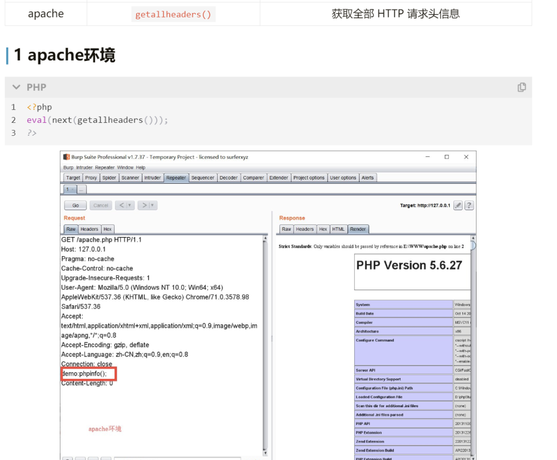The image size is (557, 460).
Task: Minimize the Burp Suite window
Action: (x=428, y=157)
